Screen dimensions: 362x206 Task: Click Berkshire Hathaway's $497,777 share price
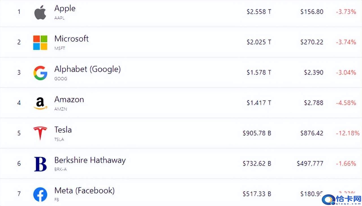[310, 163]
